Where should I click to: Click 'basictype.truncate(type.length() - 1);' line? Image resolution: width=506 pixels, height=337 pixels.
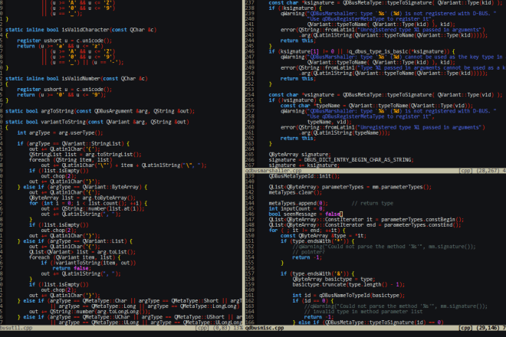[x=349, y=284]
